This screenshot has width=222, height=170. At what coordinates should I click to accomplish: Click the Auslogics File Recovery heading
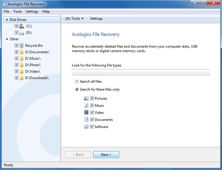pos(96,34)
